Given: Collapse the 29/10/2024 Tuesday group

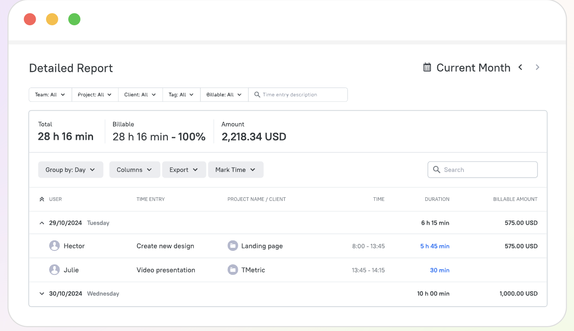Looking at the screenshot, I should (42, 223).
